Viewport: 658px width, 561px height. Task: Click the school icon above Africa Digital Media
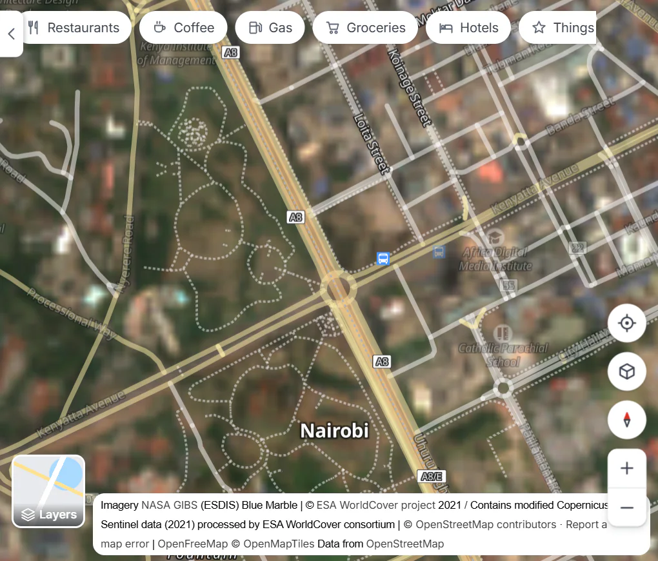(495, 237)
